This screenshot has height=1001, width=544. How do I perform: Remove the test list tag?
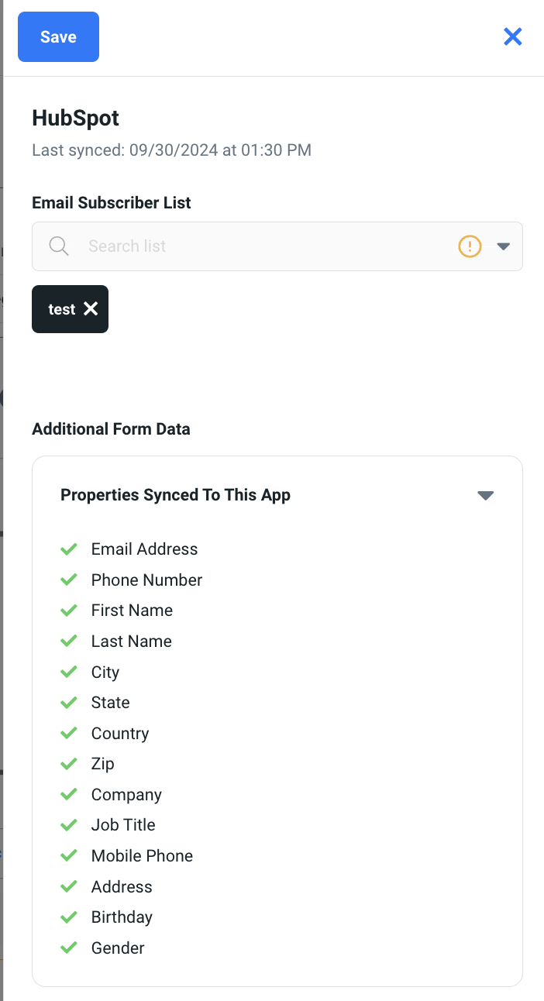(x=91, y=309)
